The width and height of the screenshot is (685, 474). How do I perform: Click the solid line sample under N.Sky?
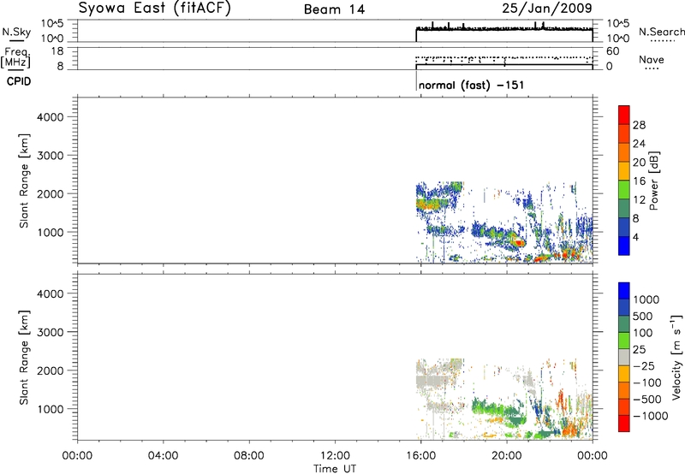[x=16, y=40]
